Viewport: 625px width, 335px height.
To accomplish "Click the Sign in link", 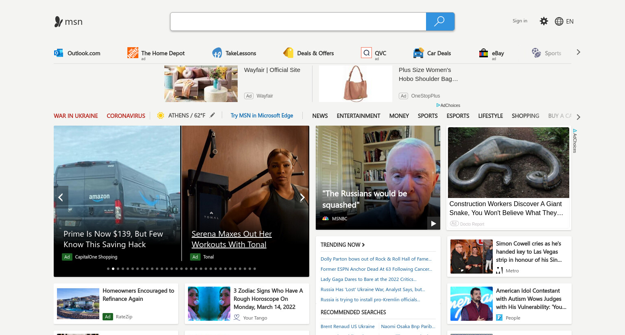I will [x=520, y=21].
